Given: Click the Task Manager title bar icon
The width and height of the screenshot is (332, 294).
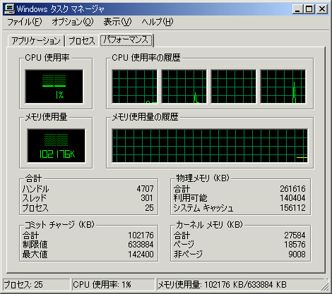Looking at the screenshot, I should (x=10, y=9).
